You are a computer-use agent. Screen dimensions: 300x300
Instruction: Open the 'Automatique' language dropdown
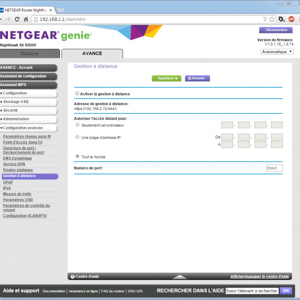276,51
